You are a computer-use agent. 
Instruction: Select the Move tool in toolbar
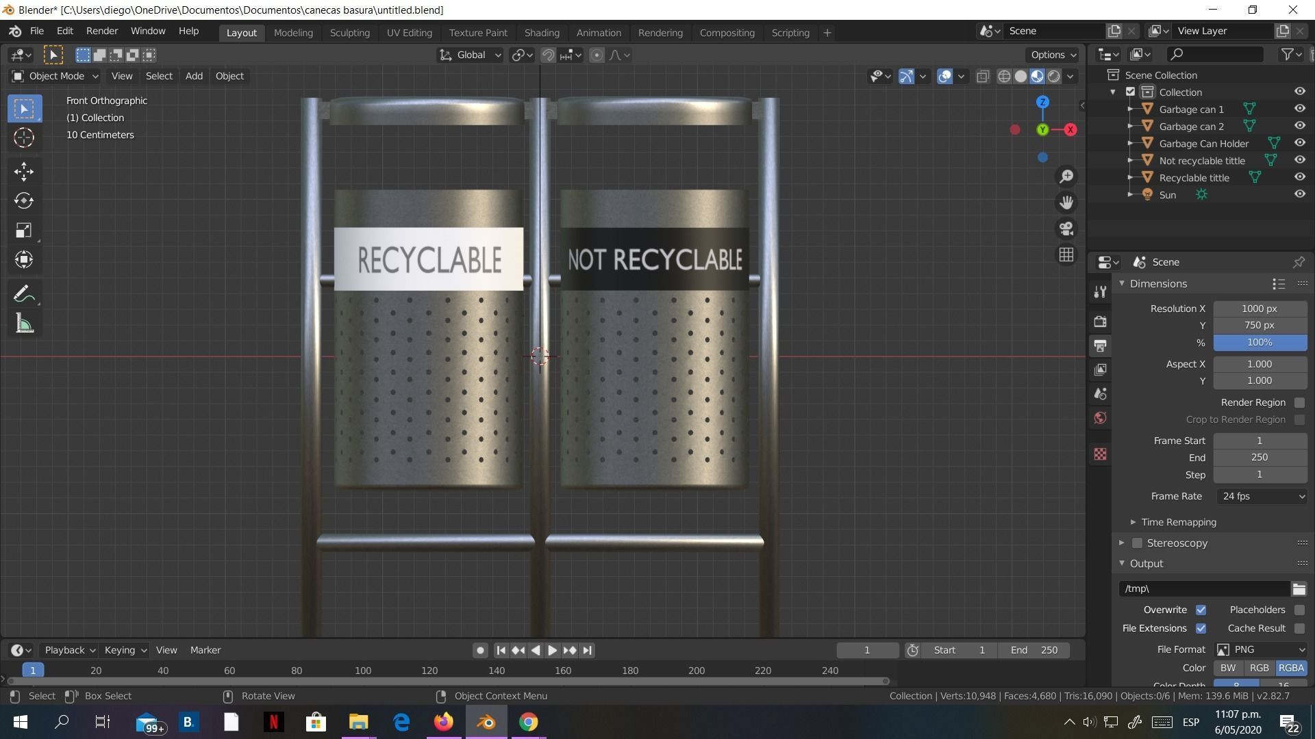[x=24, y=171]
